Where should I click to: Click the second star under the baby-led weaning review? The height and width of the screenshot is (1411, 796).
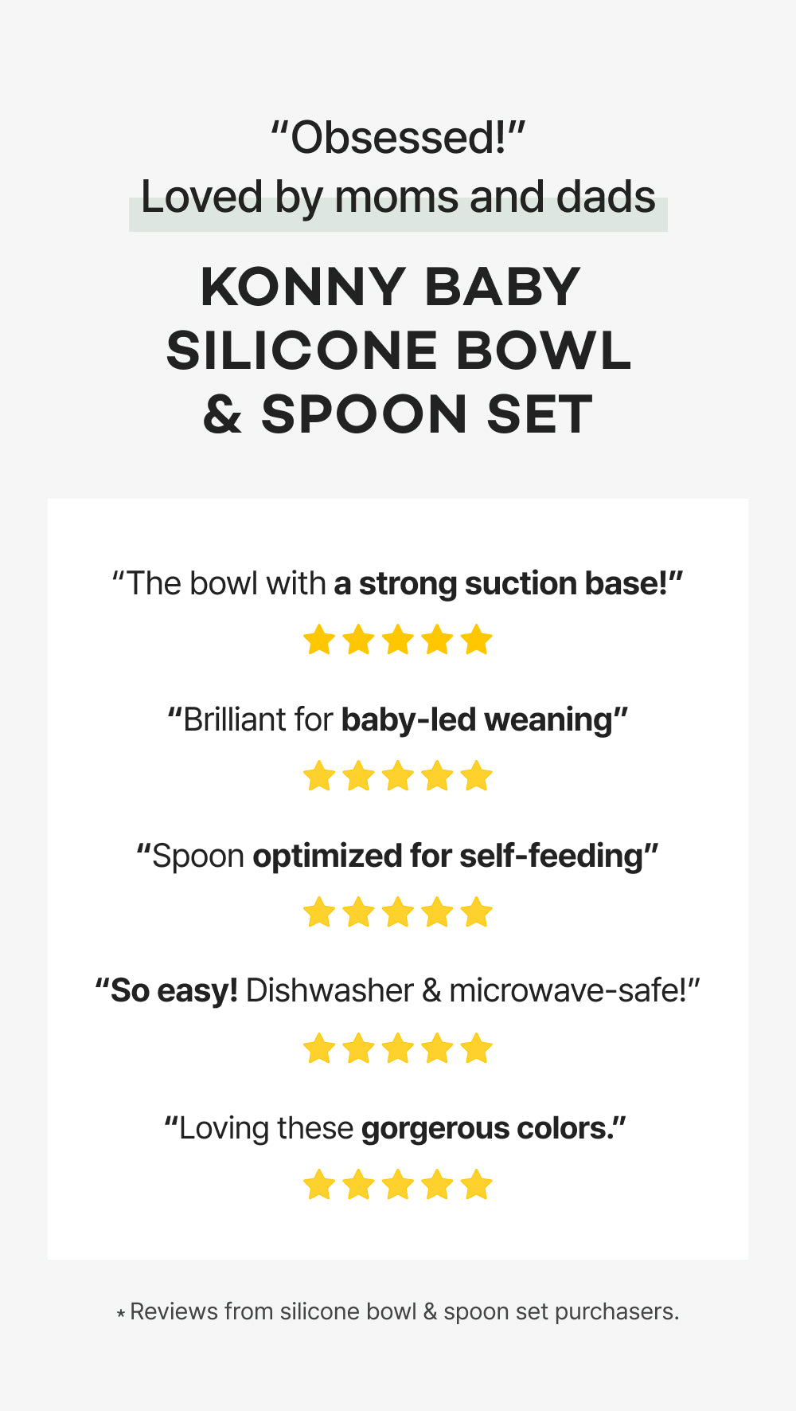(x=358, y=776)
